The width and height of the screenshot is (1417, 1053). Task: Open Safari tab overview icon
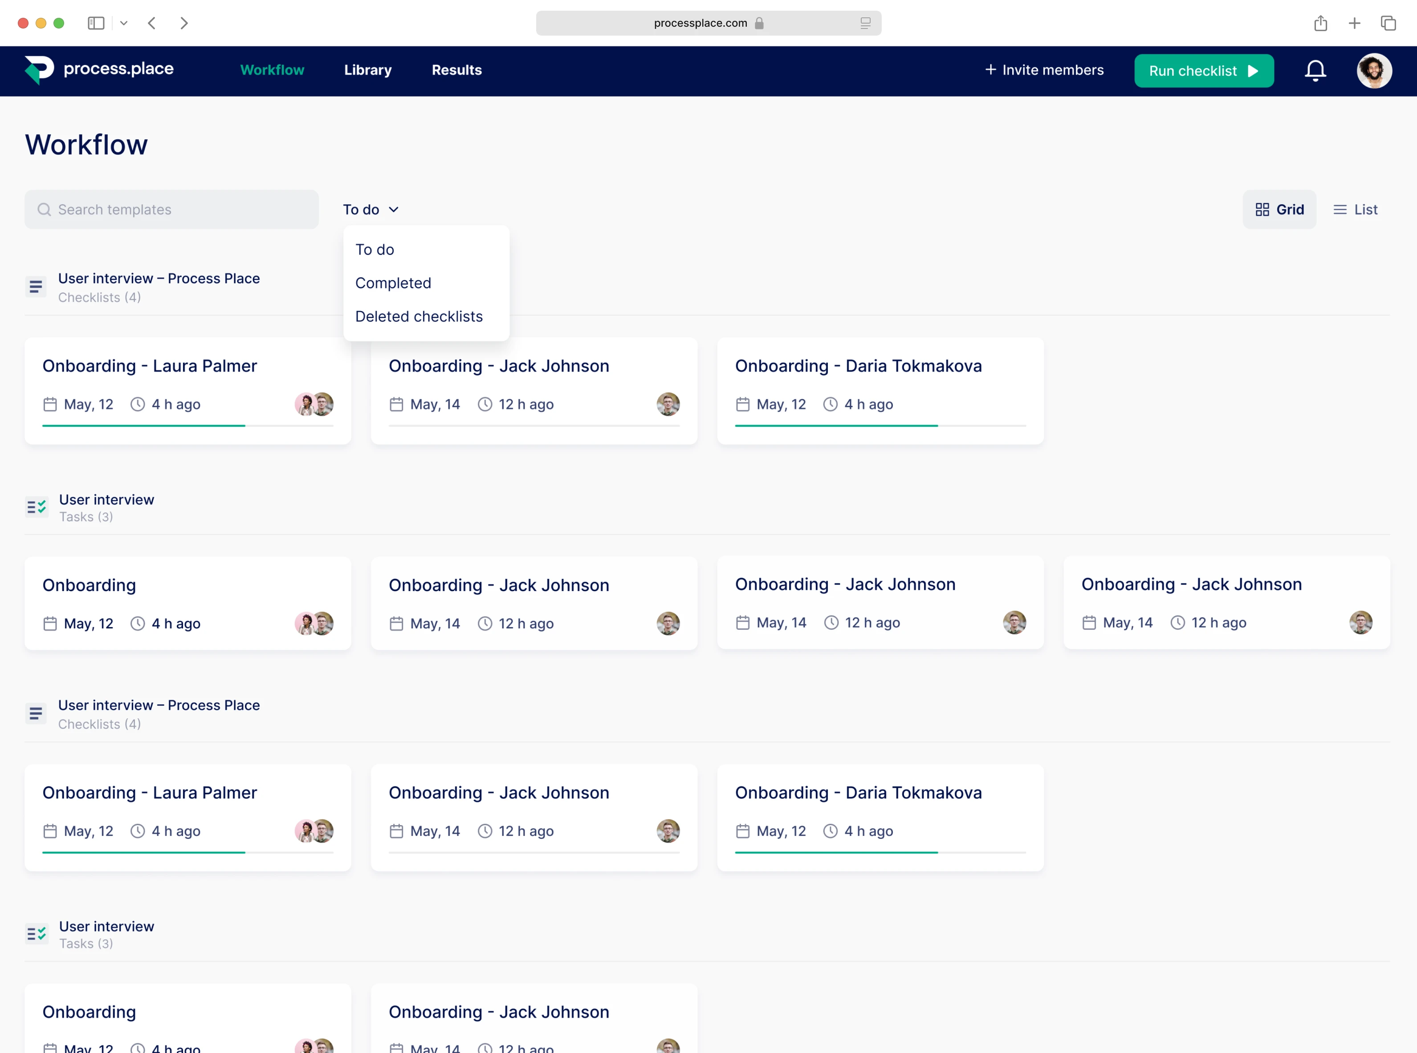pyautogui.click(x=1388, y=24)
